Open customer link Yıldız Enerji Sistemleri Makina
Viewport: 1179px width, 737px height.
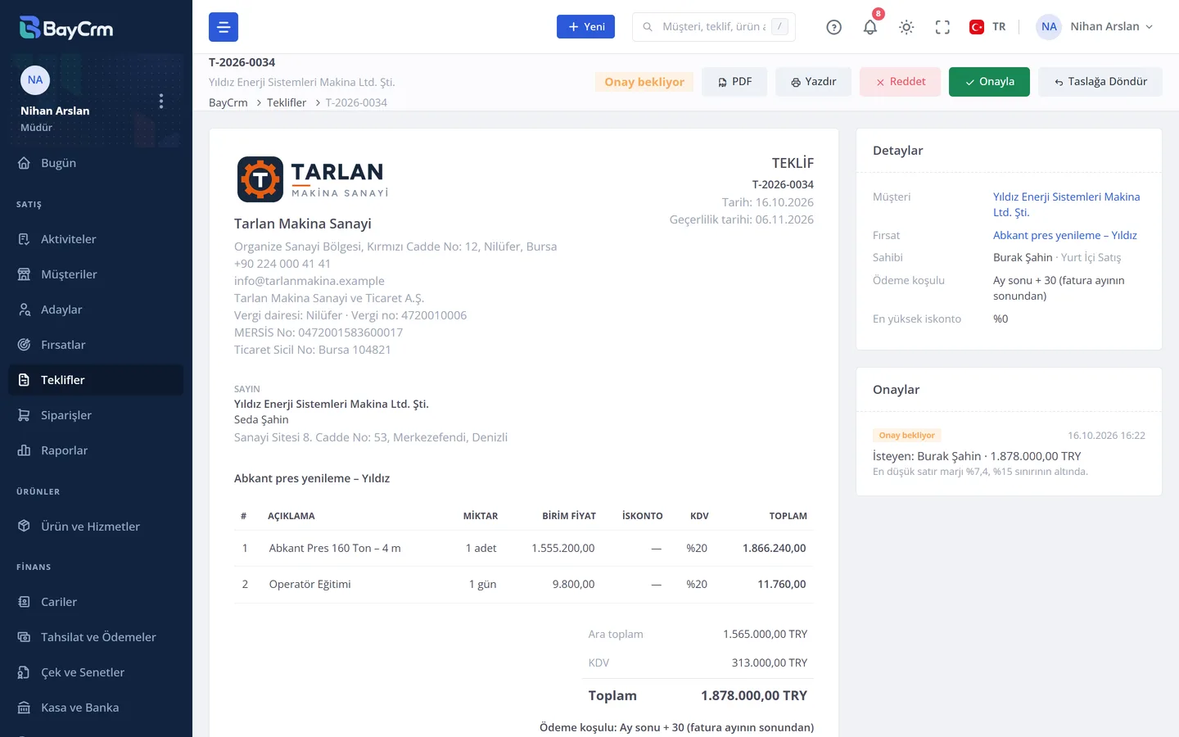[x=1066, y=205]
